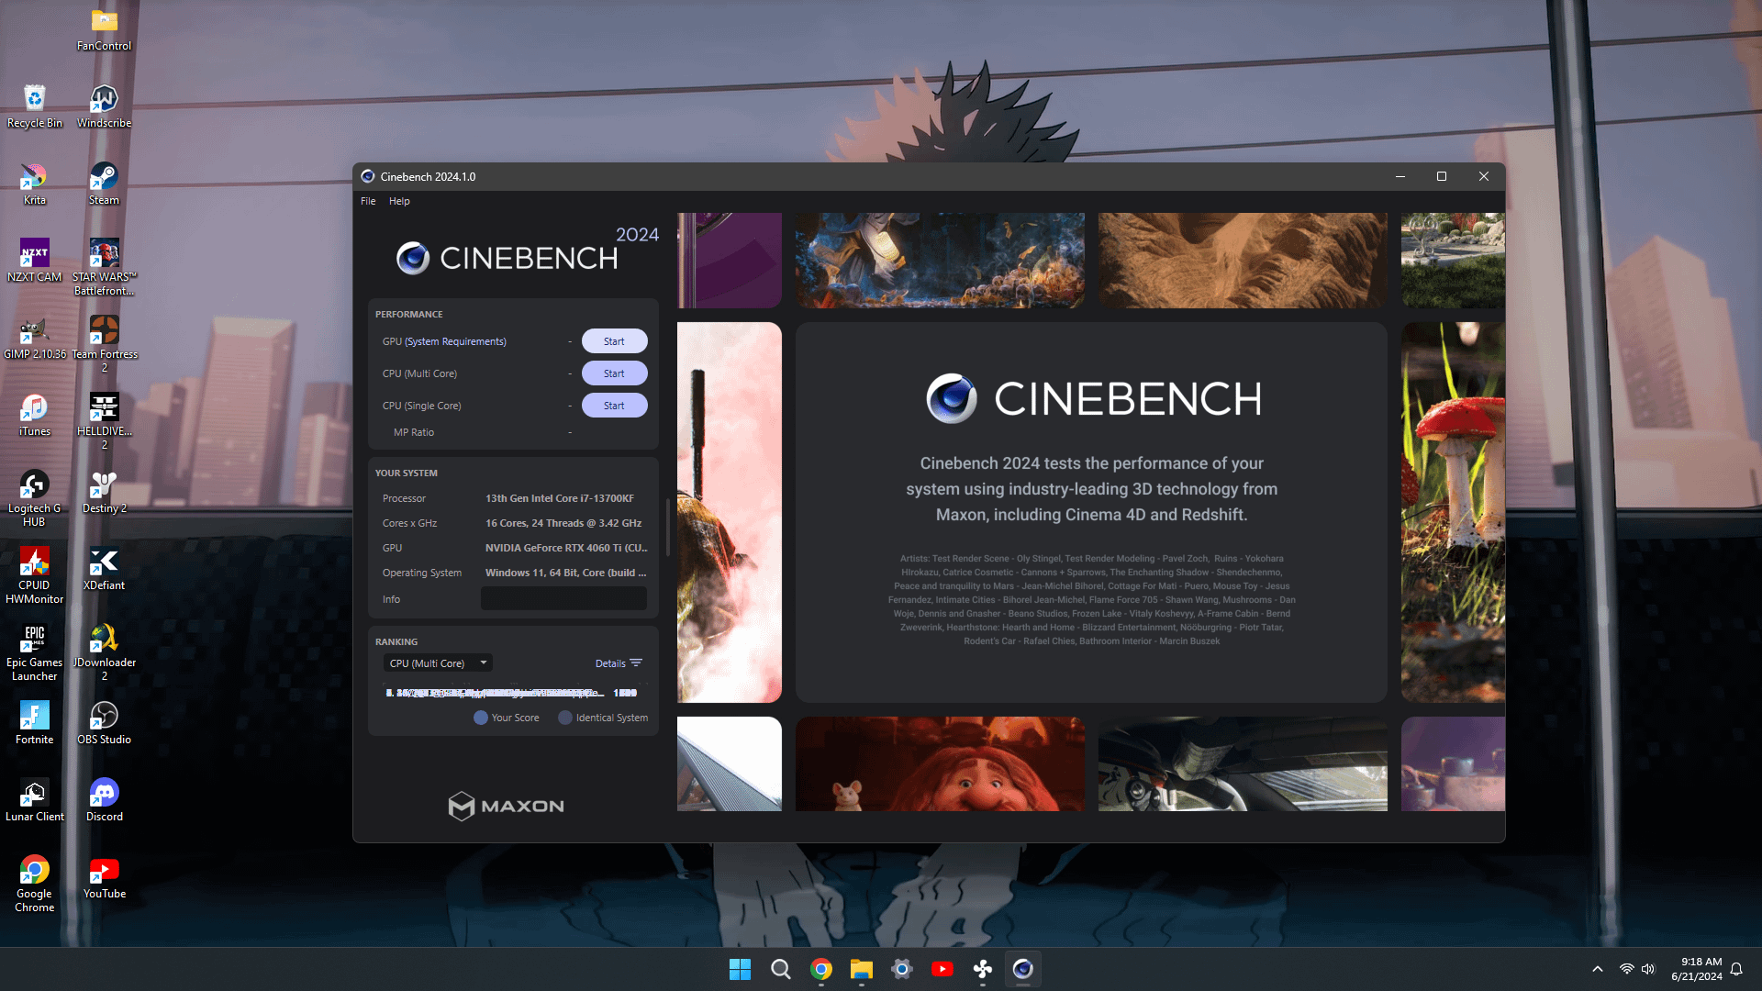The image size is (1762, 991).
Task: Minimize the Cinebench window
Action: 1400,176
